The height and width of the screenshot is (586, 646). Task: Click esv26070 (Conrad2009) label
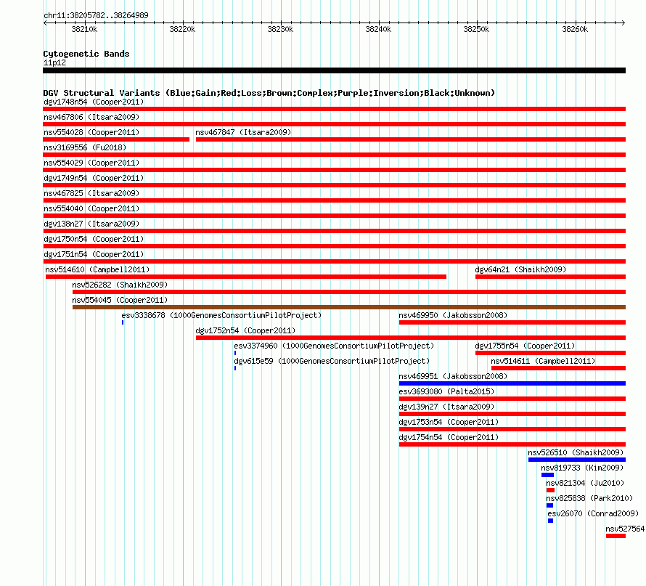point(593,513)
